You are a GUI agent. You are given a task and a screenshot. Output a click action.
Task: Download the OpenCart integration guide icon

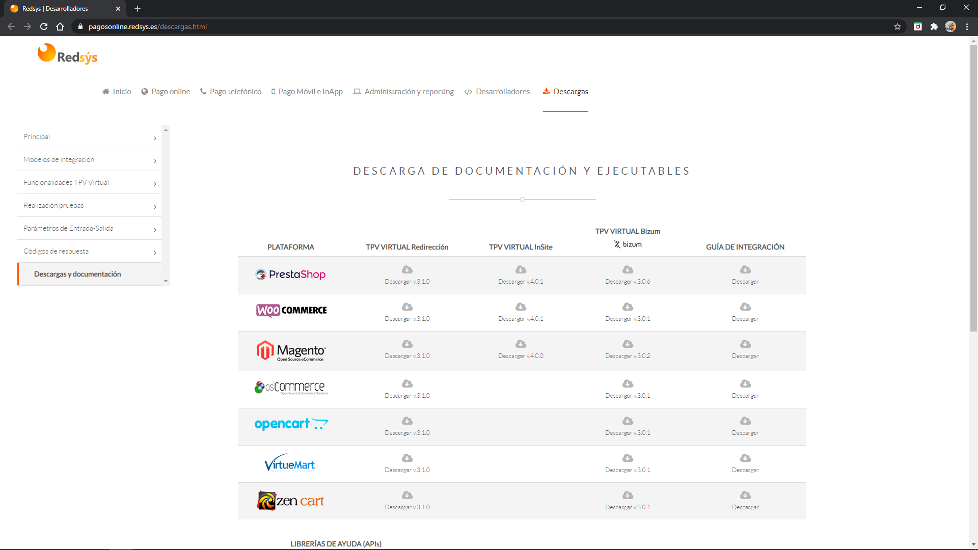pos(745,421)
